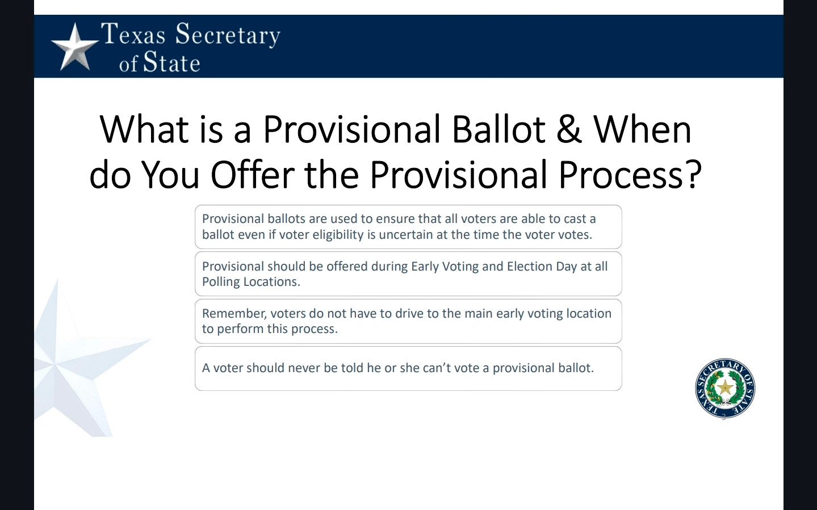Click the box about ensuring all voters can cast

(x=408, y=227)
